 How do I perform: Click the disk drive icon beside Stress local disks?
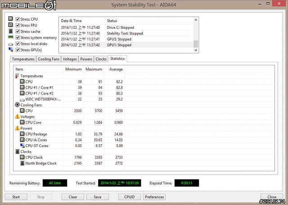tap(11, 44)
